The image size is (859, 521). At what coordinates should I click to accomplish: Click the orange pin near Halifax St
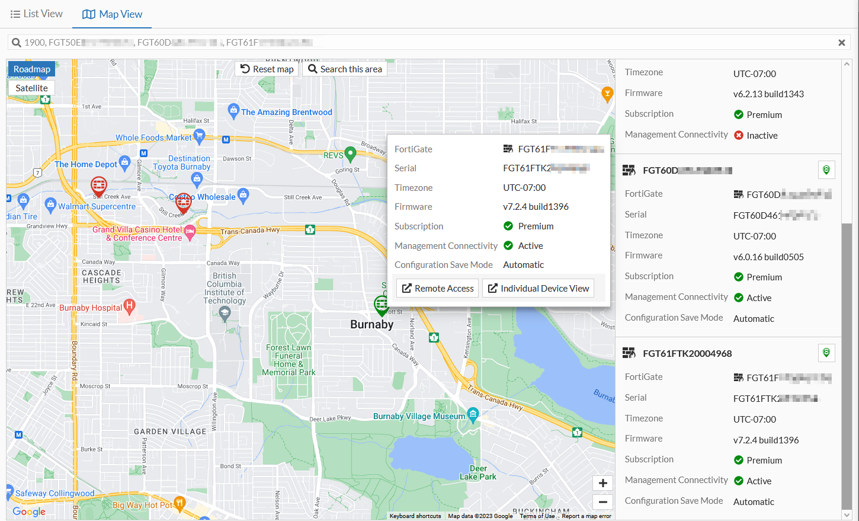coord(607,94)
